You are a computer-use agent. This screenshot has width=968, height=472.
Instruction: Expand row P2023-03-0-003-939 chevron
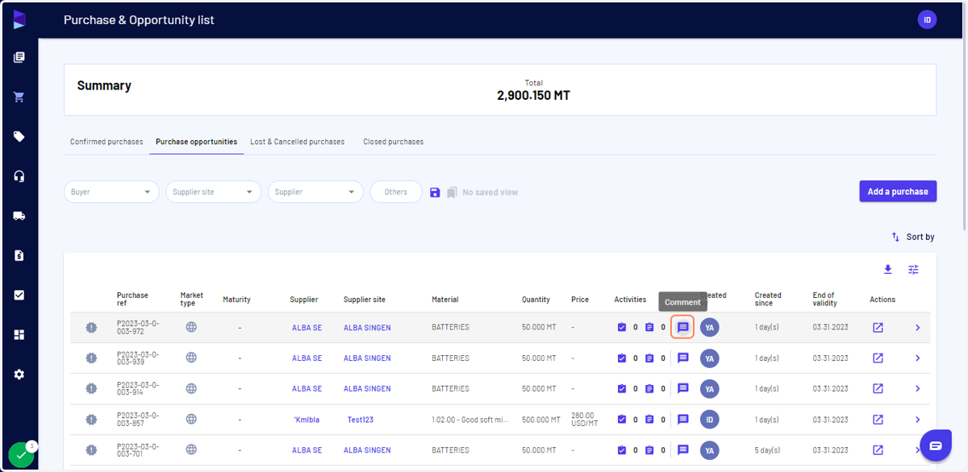point(917,358)
